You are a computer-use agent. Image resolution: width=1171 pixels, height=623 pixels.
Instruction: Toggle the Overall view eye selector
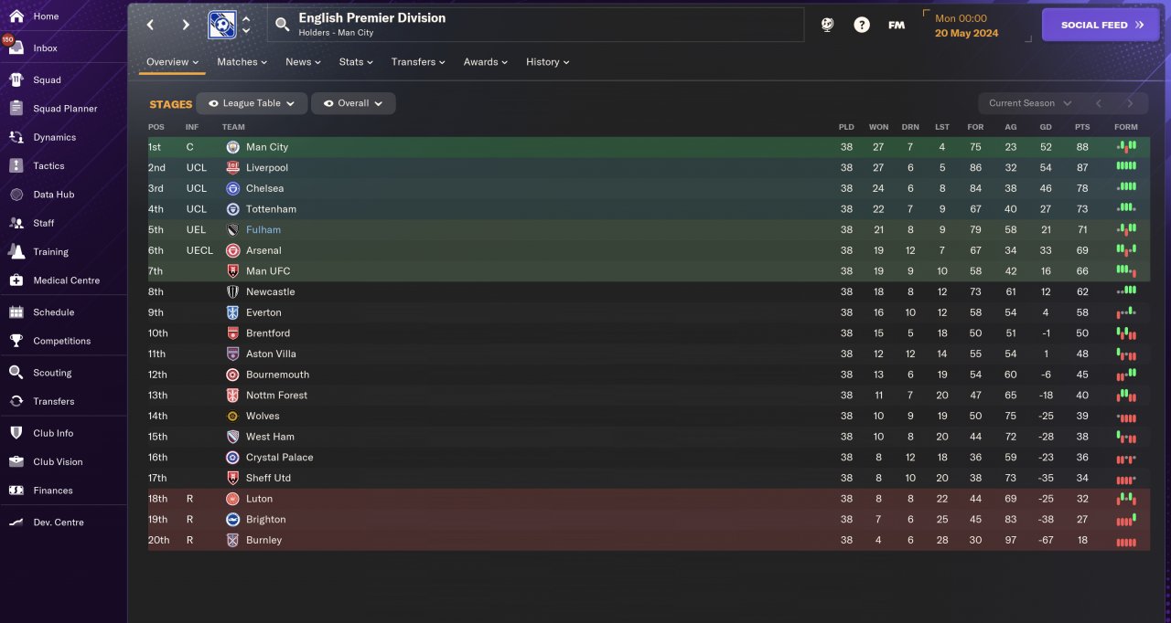point(353,103)
